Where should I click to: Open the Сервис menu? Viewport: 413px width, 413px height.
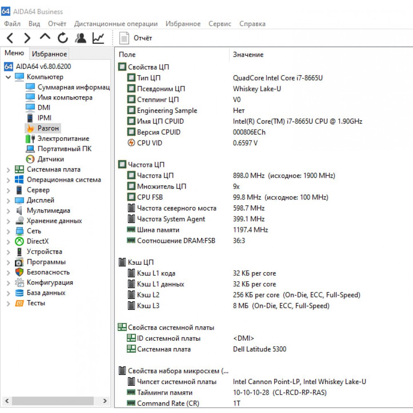point(220,24)
